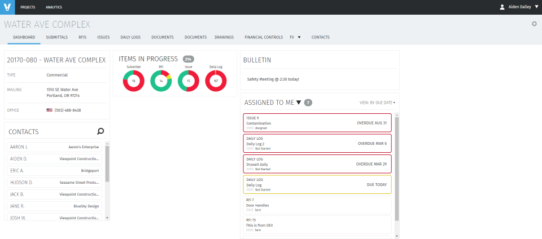Viewport: 542px width, 239px height.
Task: Open the View: By Due Date dropdown
Action: (378, 103)
